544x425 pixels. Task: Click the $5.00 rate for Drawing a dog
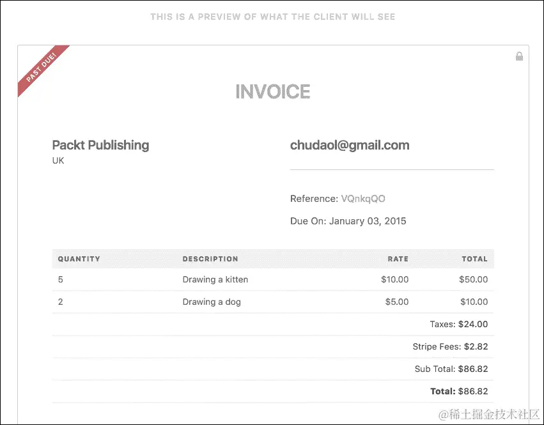click(x=397, y=302)
